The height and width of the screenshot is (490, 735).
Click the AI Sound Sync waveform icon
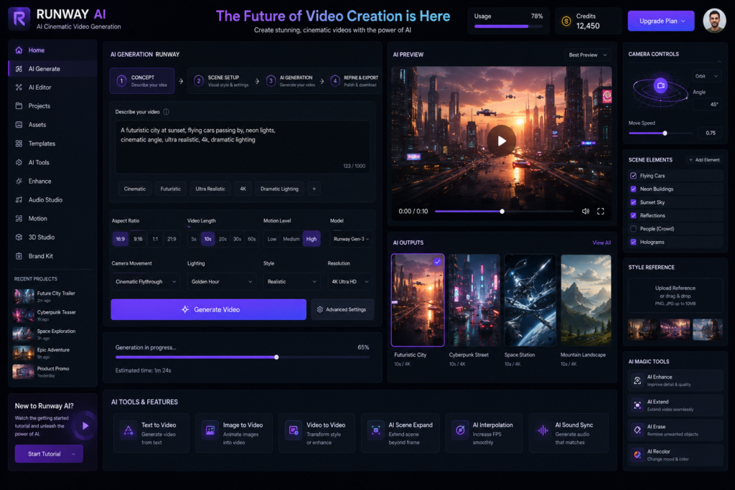(543, 430)
